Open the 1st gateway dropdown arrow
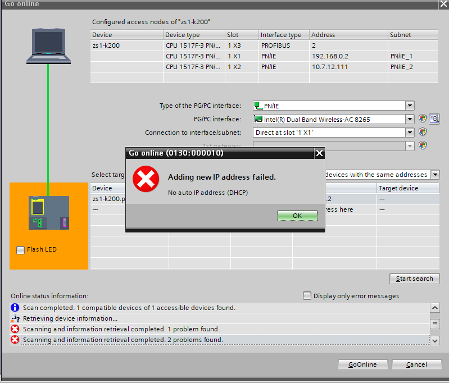 coord(410,145)
